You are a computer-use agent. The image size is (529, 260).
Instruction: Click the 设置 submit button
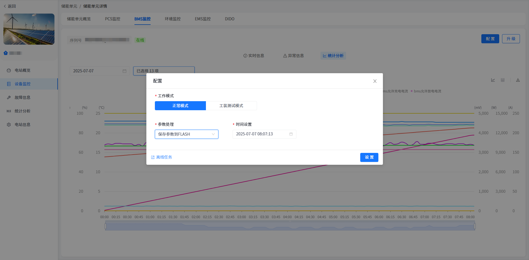(369, 157)
